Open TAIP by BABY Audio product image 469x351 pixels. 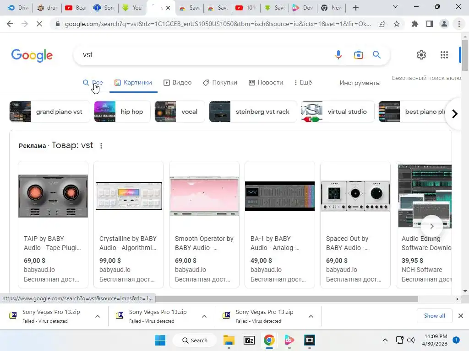(53, 196)
